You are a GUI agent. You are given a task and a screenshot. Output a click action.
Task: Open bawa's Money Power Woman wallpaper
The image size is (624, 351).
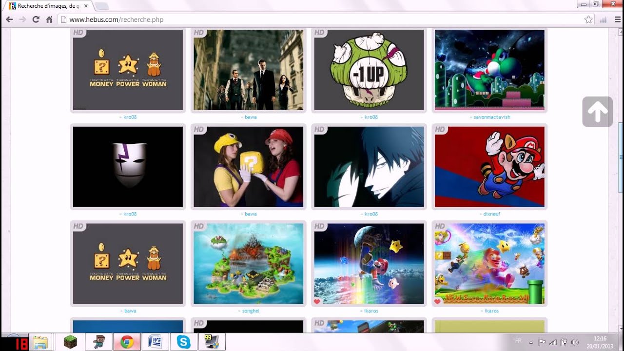(x=128, y=264)
